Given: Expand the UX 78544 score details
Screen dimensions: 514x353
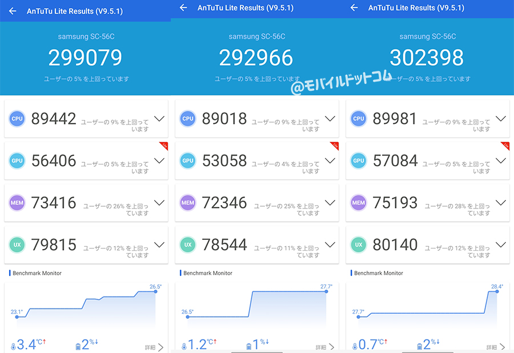Looking at the screenshot, I should 330,245.
